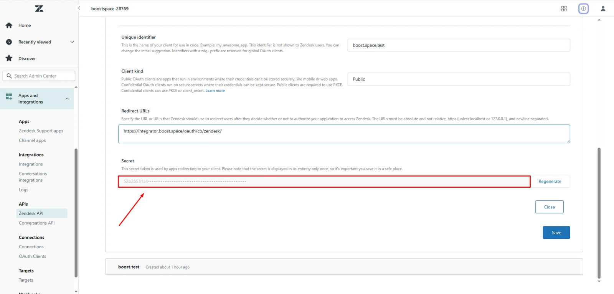Open OAuth Clients

coord(33,256)
